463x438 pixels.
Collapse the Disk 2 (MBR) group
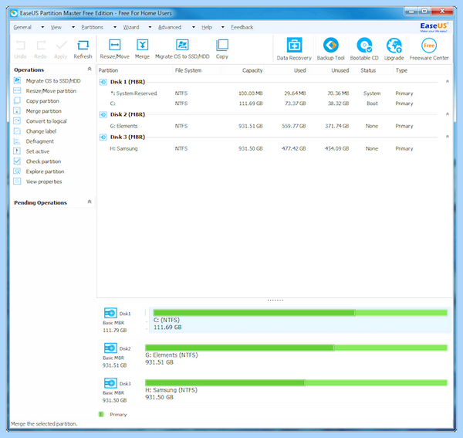coord(448,114)
